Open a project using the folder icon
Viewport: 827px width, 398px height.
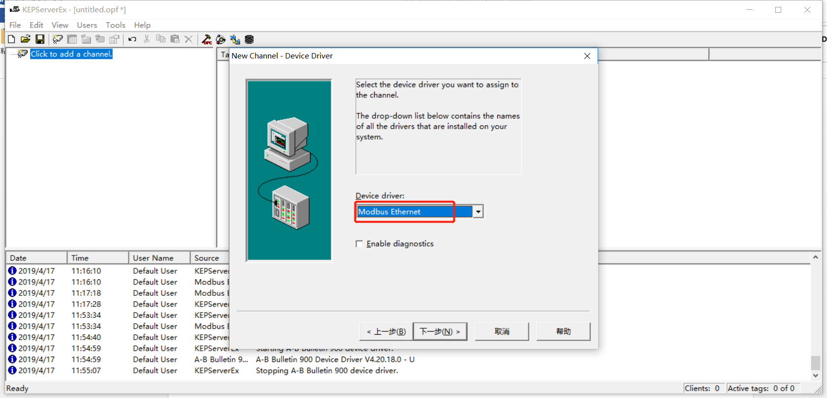26,39
